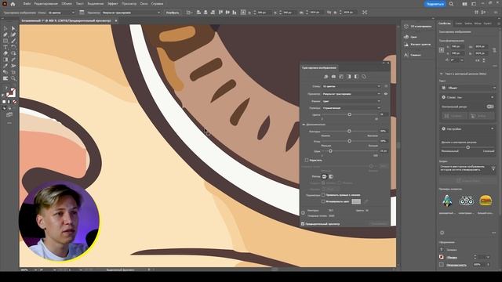Choose Auto-Color preset icon in Image Trace panel
Image resolution: width=502 pixels, height=282 pixels.
coord(326,77)
